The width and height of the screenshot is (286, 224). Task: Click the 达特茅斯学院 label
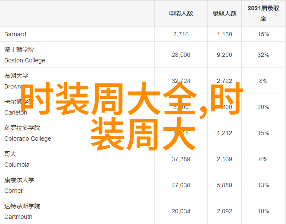22,206
